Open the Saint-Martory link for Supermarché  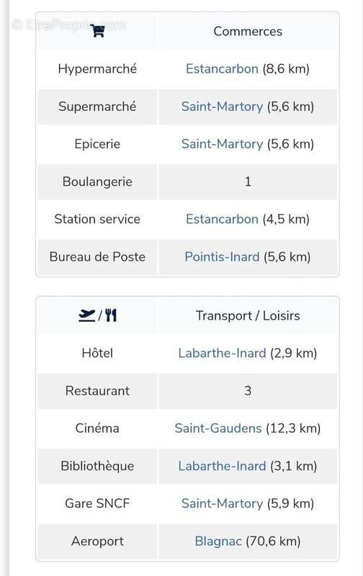(222, 107)
